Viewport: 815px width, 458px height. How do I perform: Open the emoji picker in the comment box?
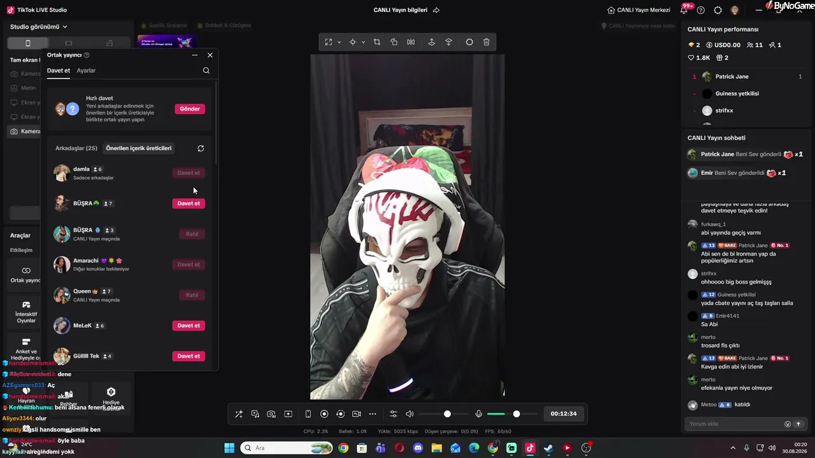click(x=788, y=424)
